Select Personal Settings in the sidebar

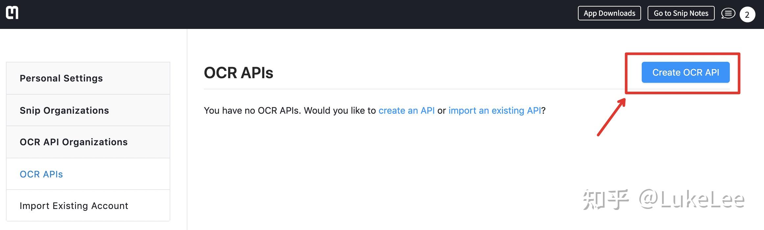pyautogui.click(x=61, y=78)
